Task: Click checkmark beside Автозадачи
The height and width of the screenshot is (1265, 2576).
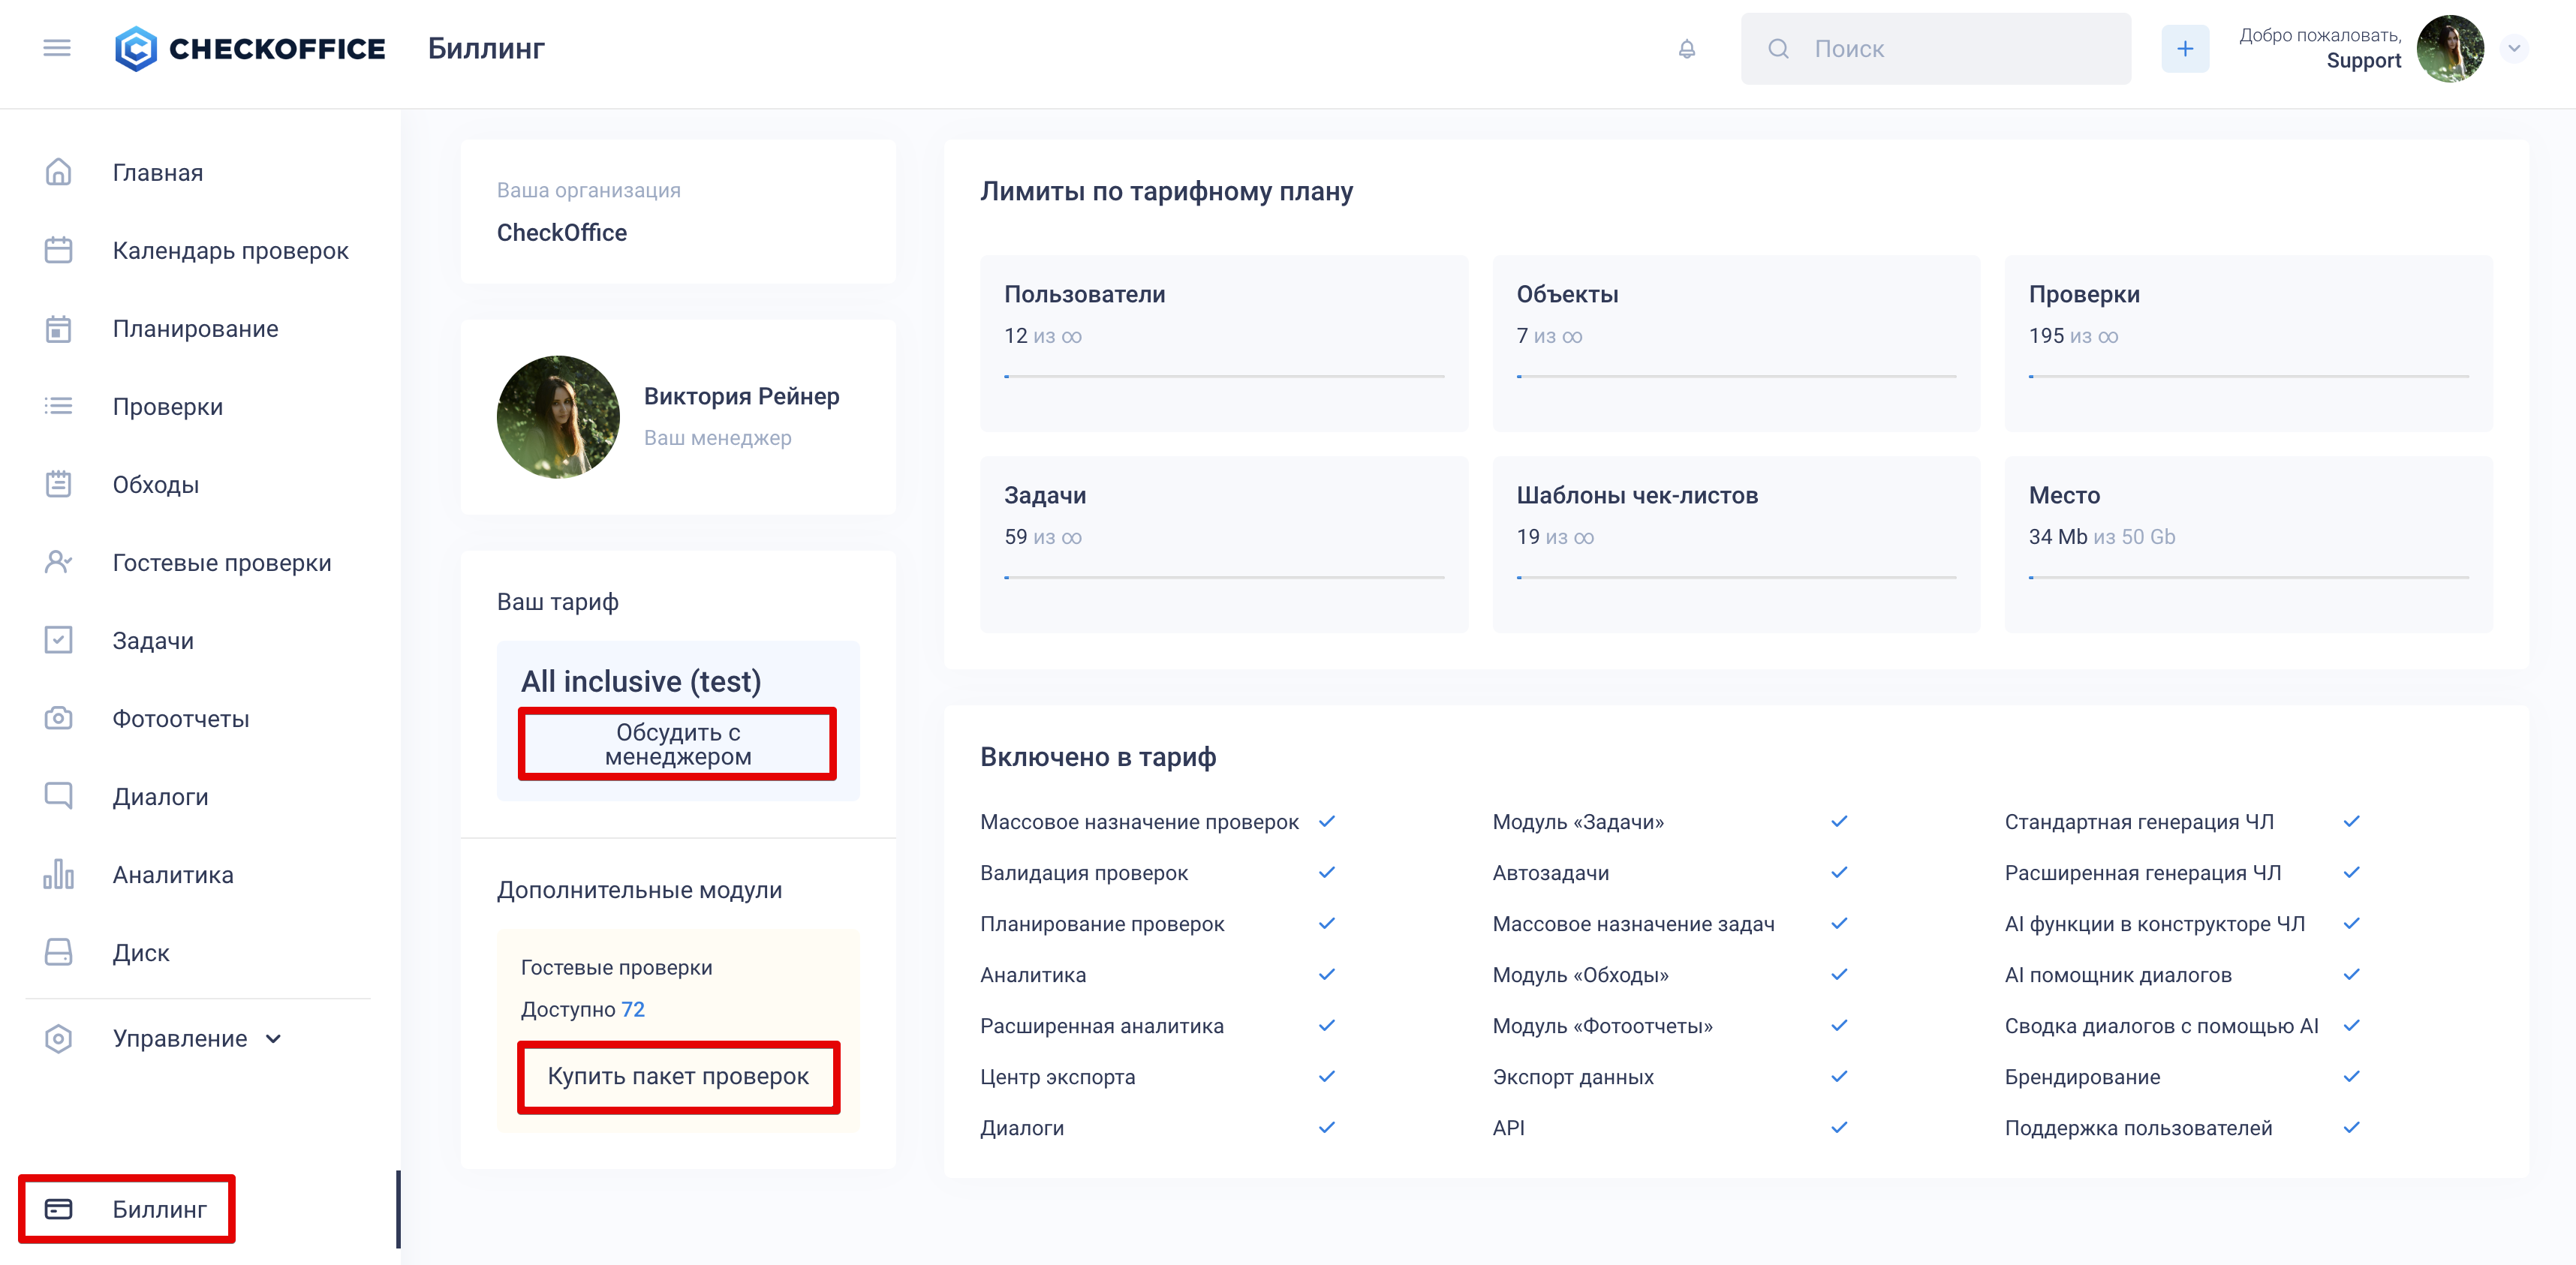Action: pos(1838,872)
